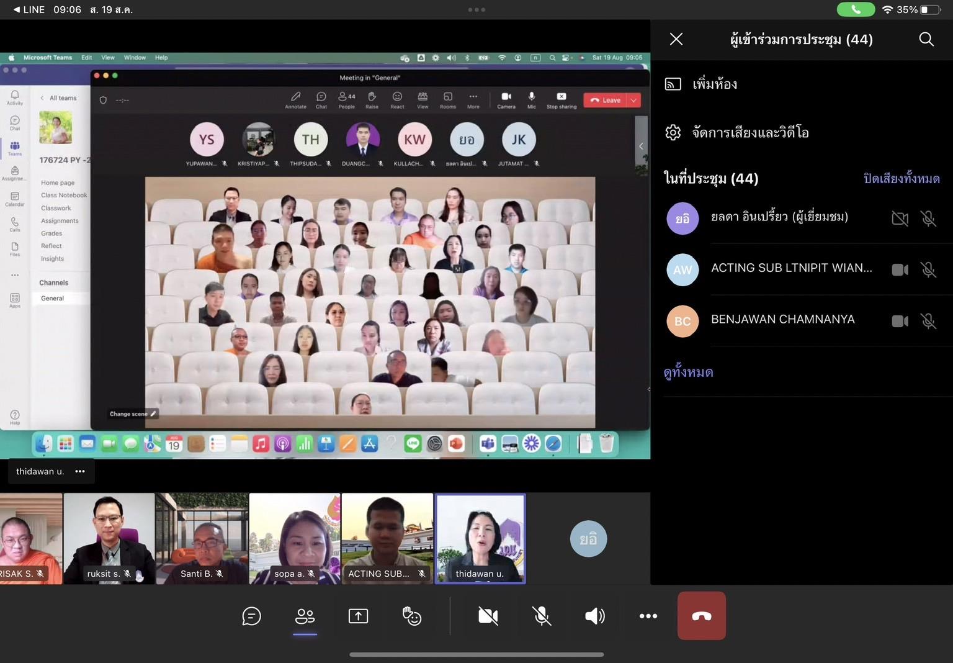Image resolution: width=953 pixels, height=663 pixels.
Task: Click Raise hand in shared meeting toolbar
Action: click(372, 100)
